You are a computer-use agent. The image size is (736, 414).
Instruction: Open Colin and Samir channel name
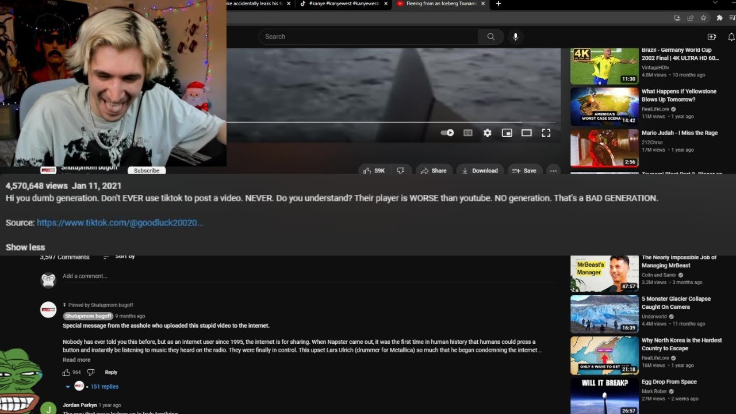pyautogui.click(x=659, y=275)
